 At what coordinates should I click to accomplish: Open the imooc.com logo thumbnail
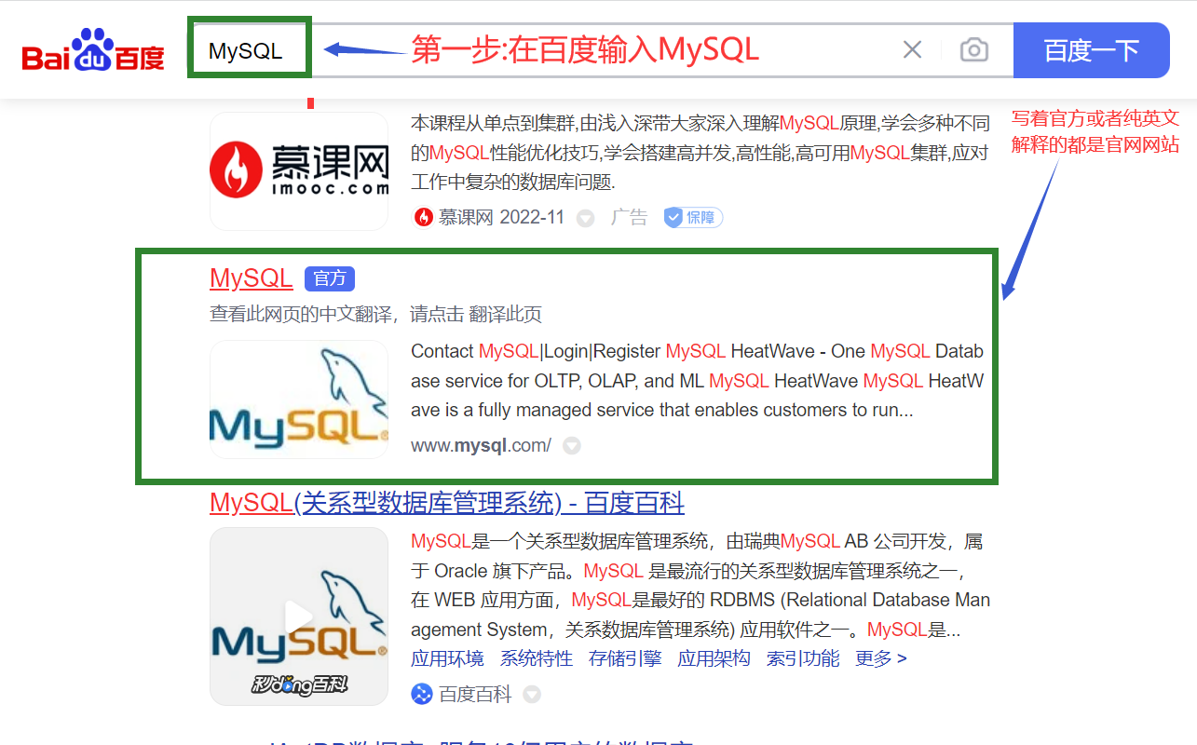[299, 171]
